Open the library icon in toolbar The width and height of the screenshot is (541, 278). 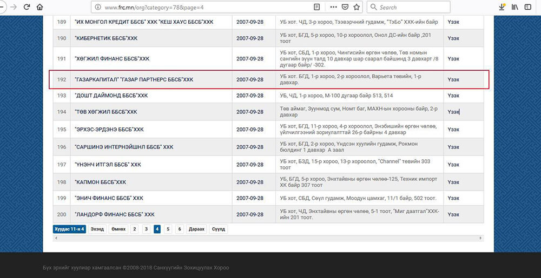[x=515, y=7]
